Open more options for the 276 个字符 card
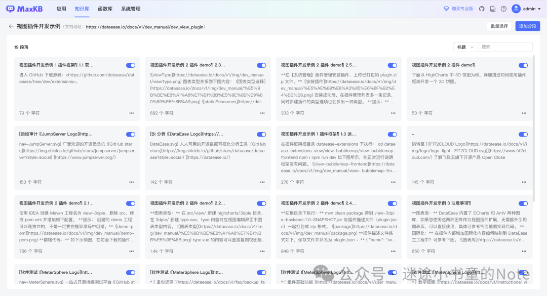 393,182
